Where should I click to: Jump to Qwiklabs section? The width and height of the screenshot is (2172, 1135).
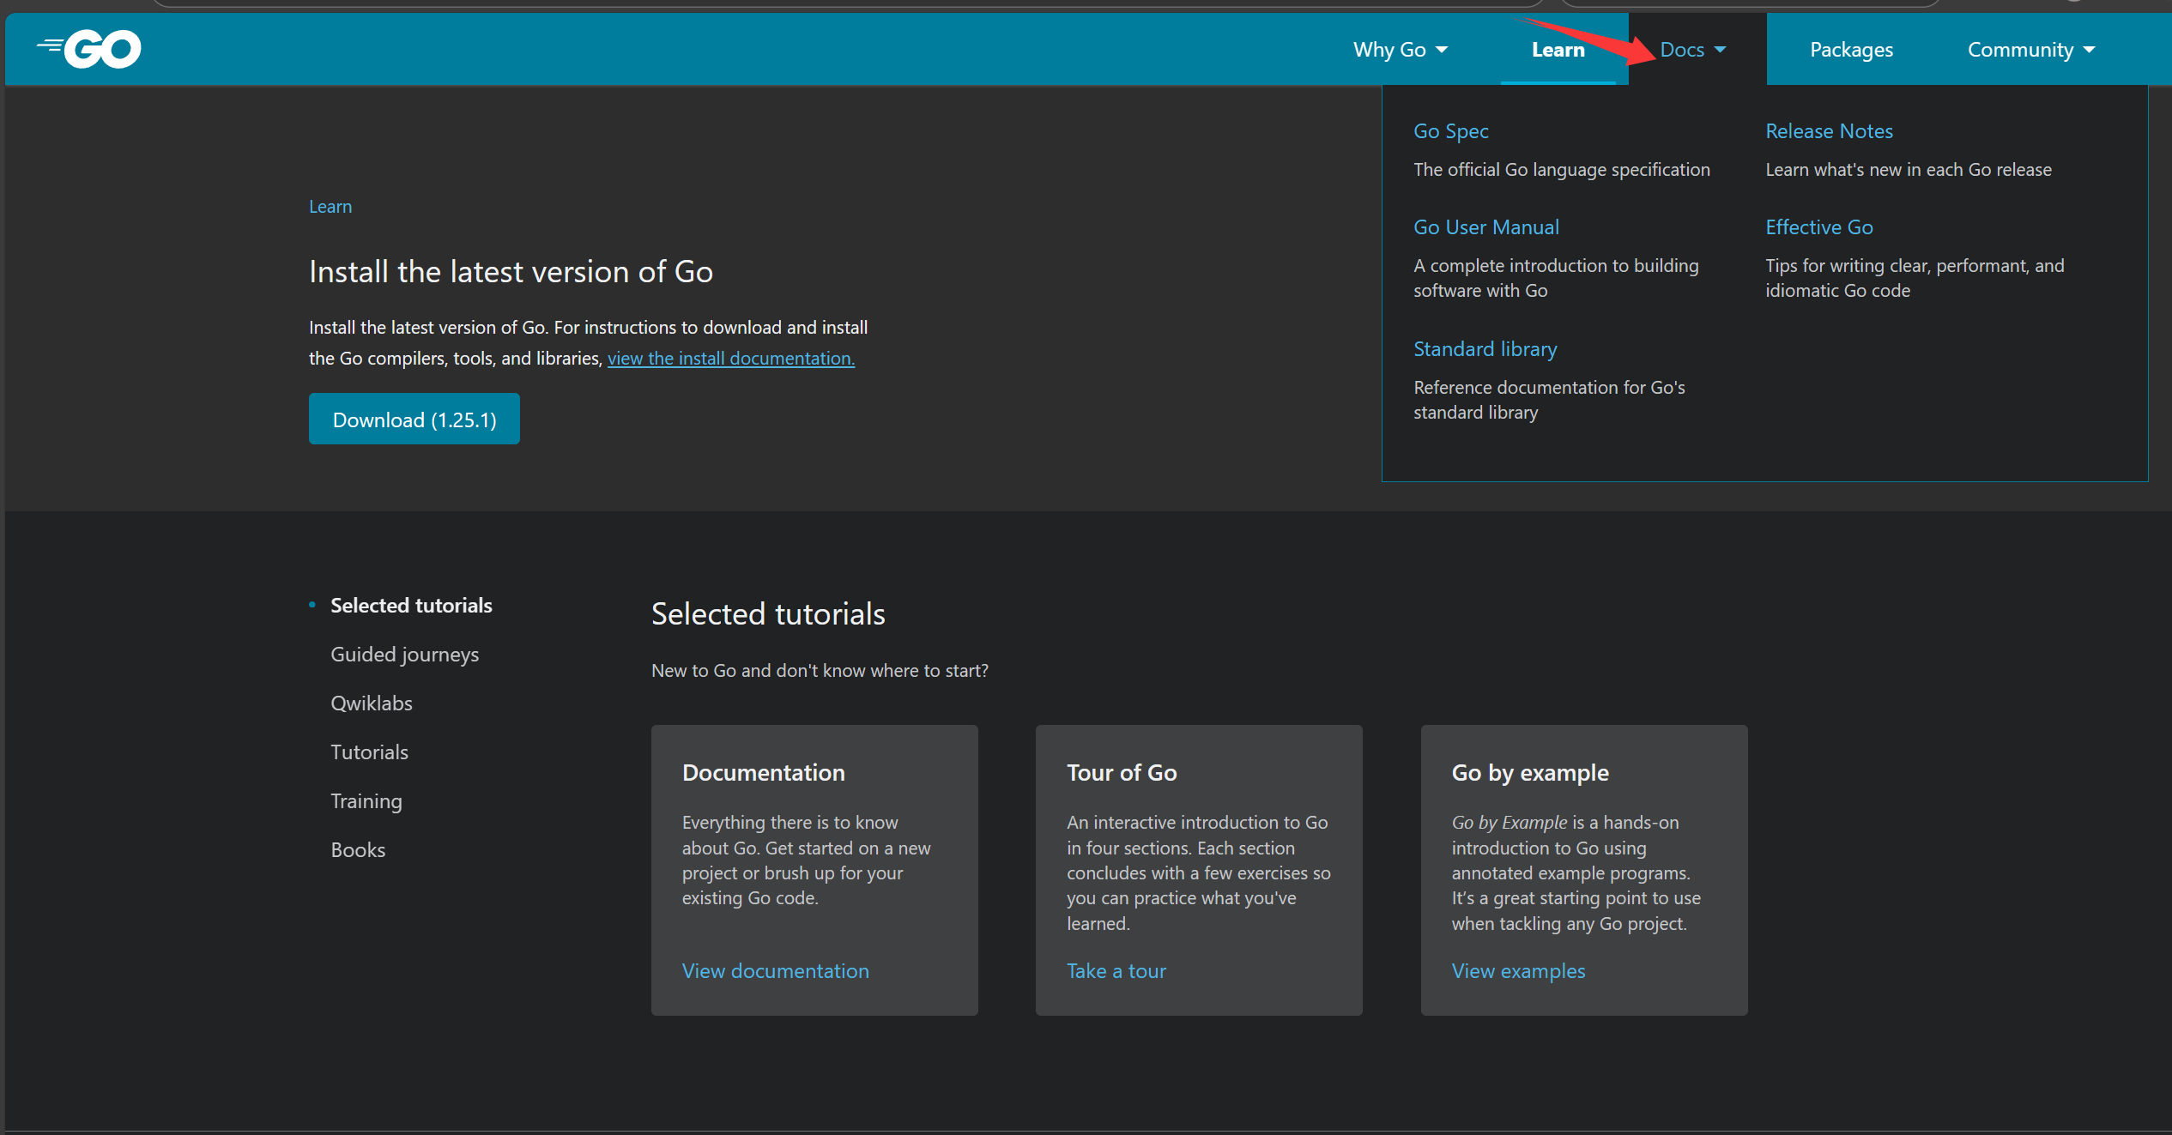(372, 703)
